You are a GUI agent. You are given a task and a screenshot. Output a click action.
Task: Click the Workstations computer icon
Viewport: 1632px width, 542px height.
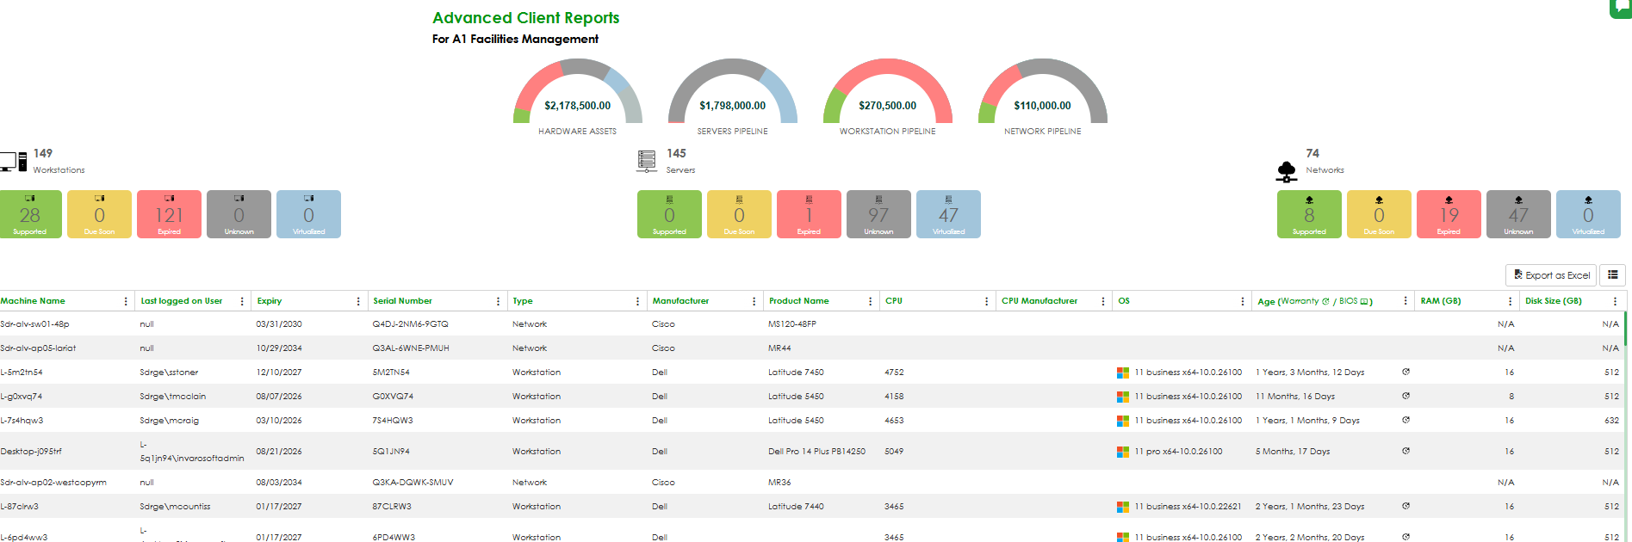click(x=13, y=162)
